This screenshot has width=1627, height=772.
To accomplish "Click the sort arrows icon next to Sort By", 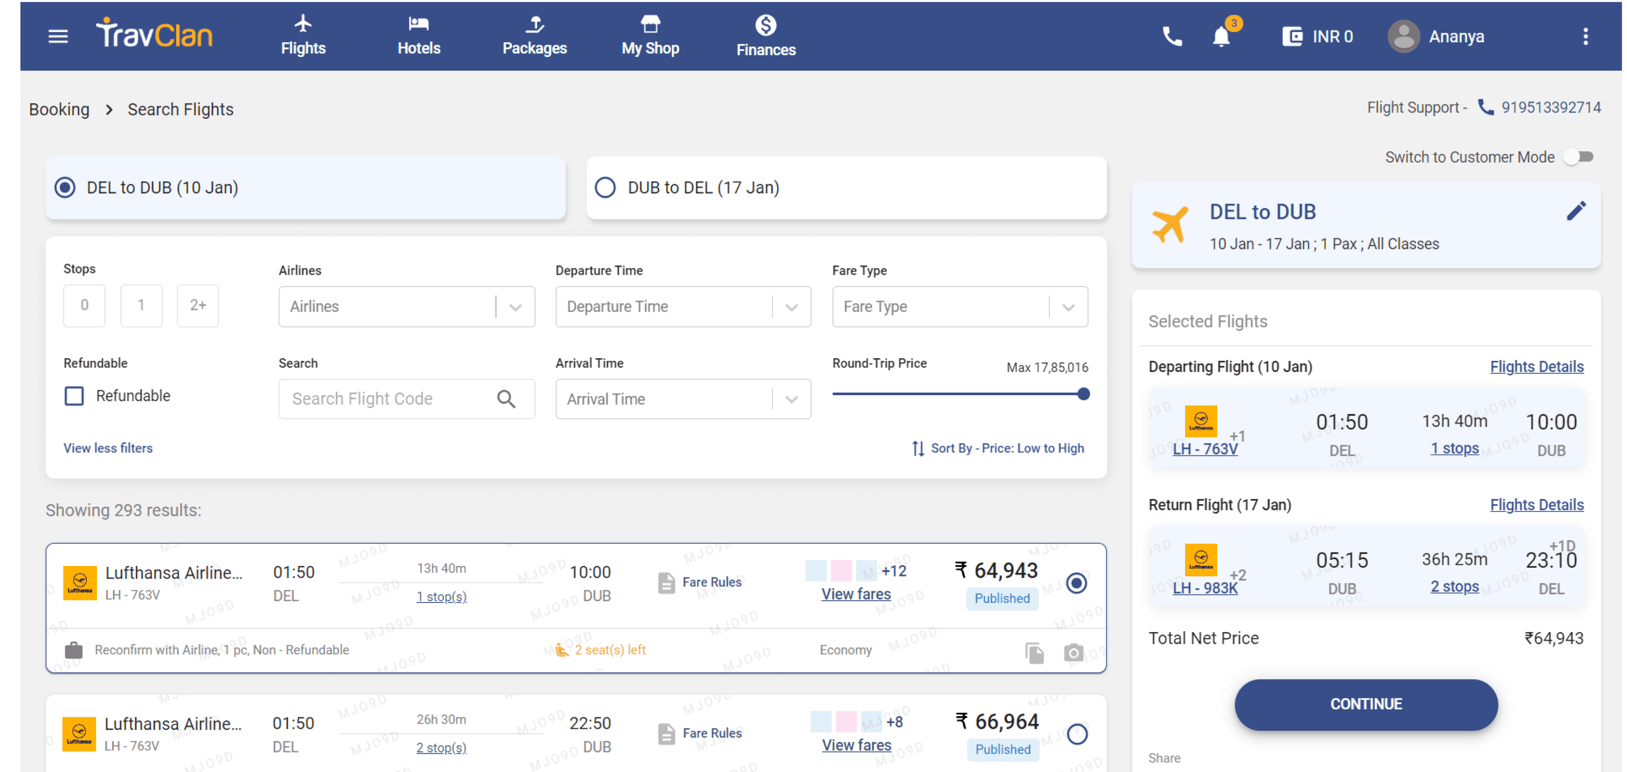I will point(918,448).
